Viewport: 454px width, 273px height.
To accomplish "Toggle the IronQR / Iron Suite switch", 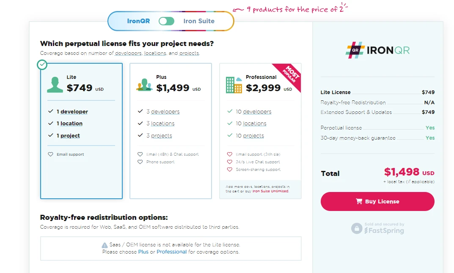I will point(166,21).
